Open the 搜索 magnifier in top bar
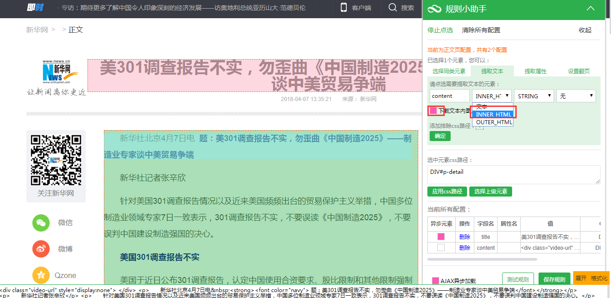The height and width of the screenshot is (298, 611). coord(393,7)
